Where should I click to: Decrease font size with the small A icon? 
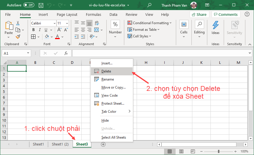[66, 30]
